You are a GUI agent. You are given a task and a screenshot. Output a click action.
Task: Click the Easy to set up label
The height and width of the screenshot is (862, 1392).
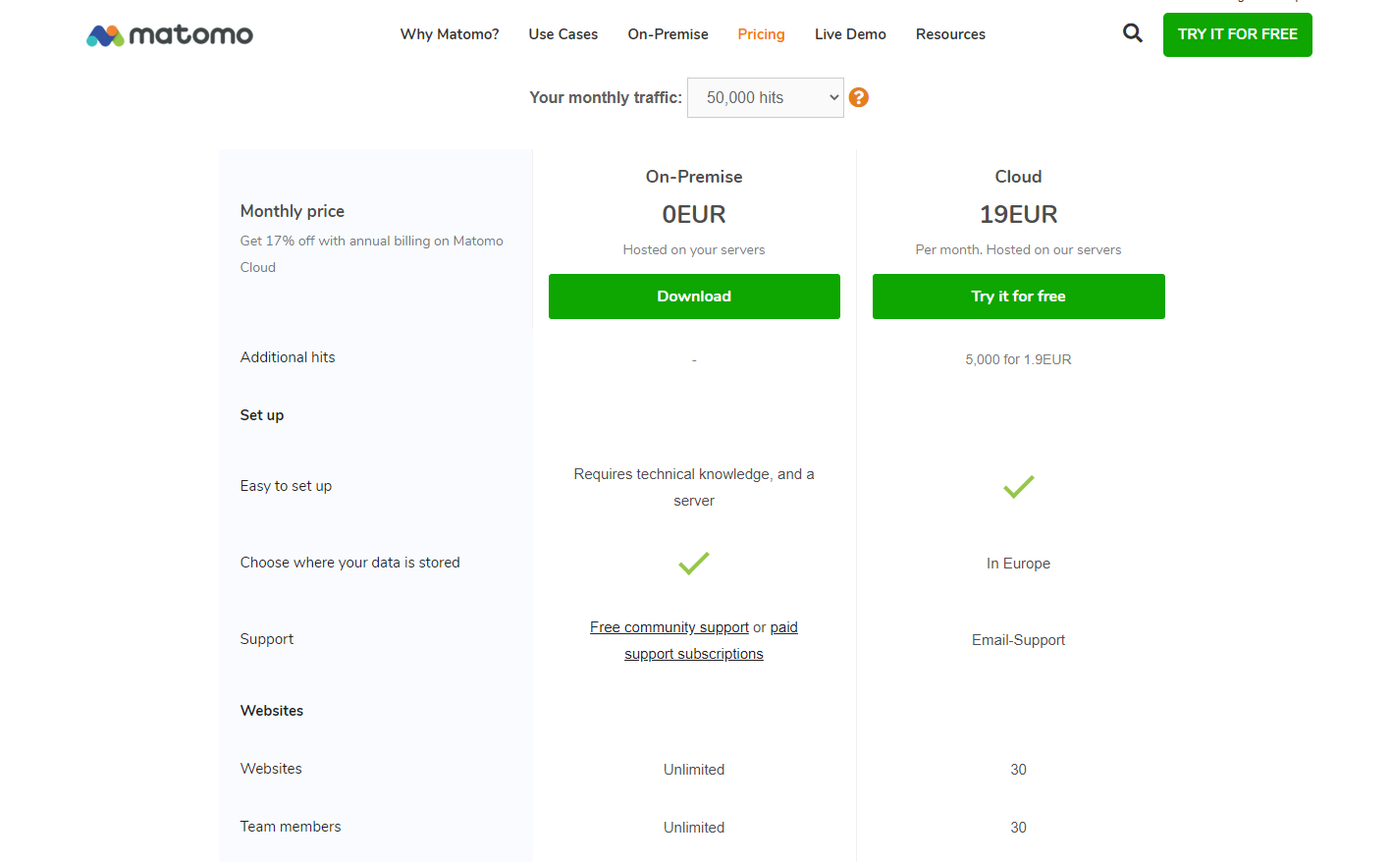coord(286,486)
